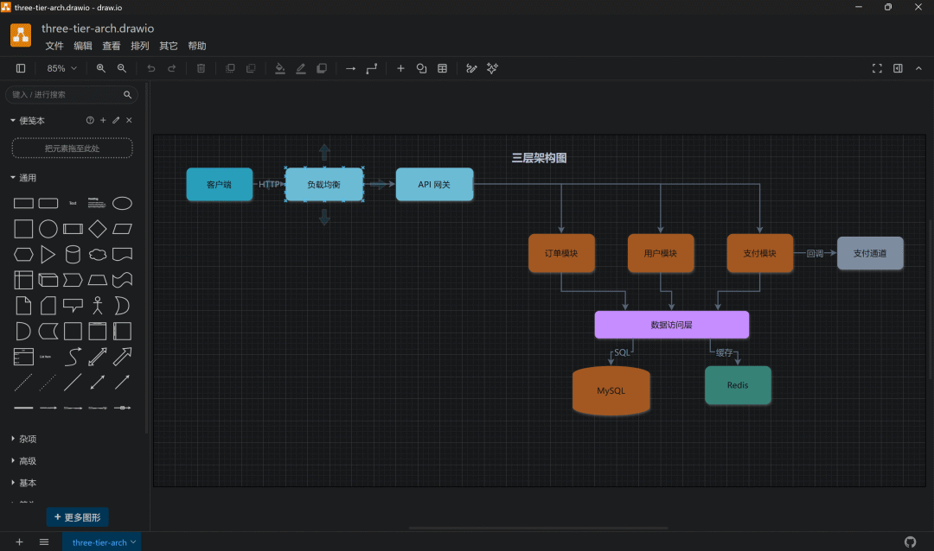This screenshot has height=551, width=934.
Task: Activate the freehand drawing tool
Action: 472,68
